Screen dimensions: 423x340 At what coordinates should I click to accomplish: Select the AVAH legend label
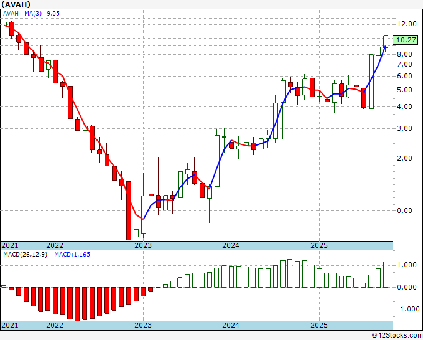pyautogui.click(x=11, y=13)
